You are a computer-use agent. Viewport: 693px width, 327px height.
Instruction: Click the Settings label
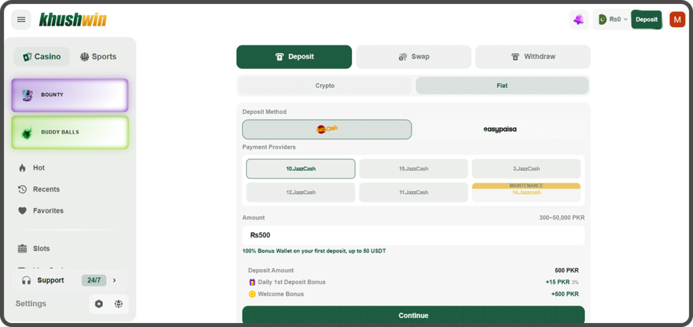tap(31, 303)
